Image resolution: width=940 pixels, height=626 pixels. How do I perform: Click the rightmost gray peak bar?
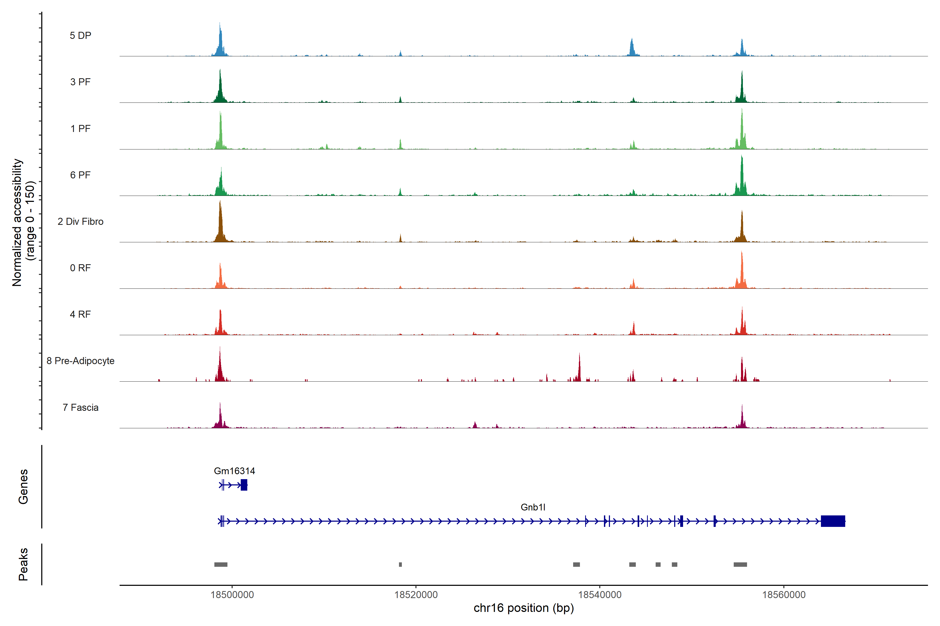(740, 564)
